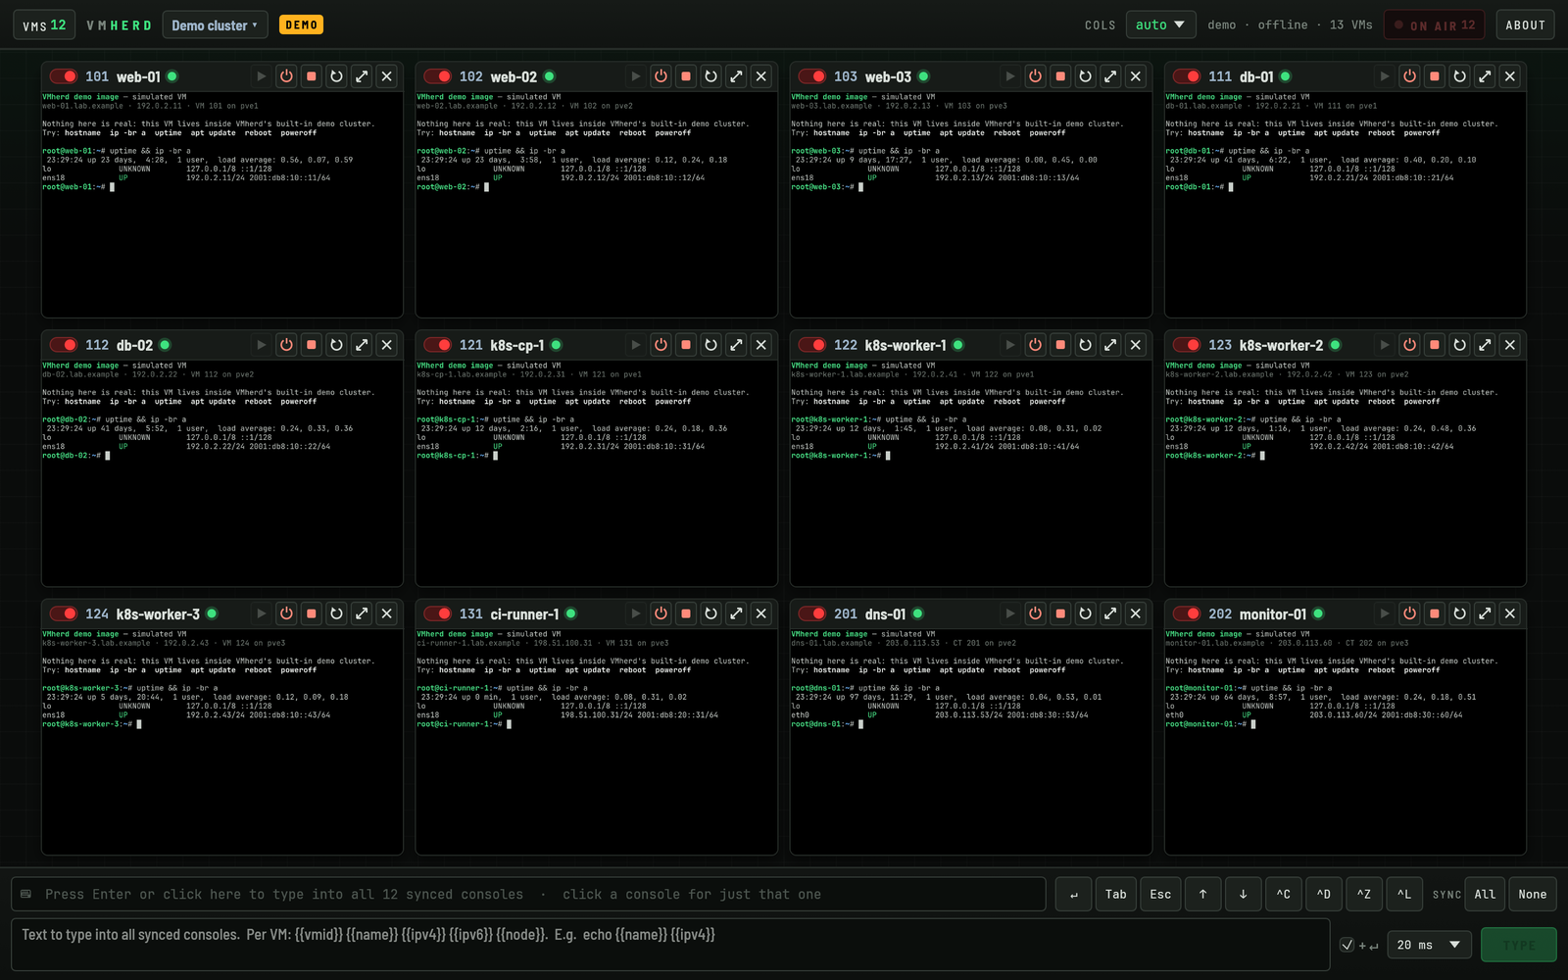
Task: Click the power icon on k8s-cp-1 console
Action: click(661, 345)
